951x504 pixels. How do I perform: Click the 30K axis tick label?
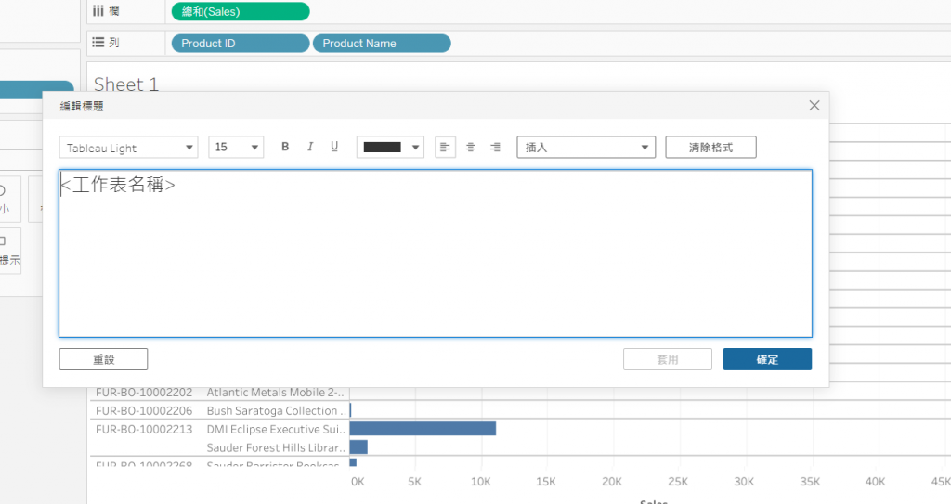click(x=744, y=482)
